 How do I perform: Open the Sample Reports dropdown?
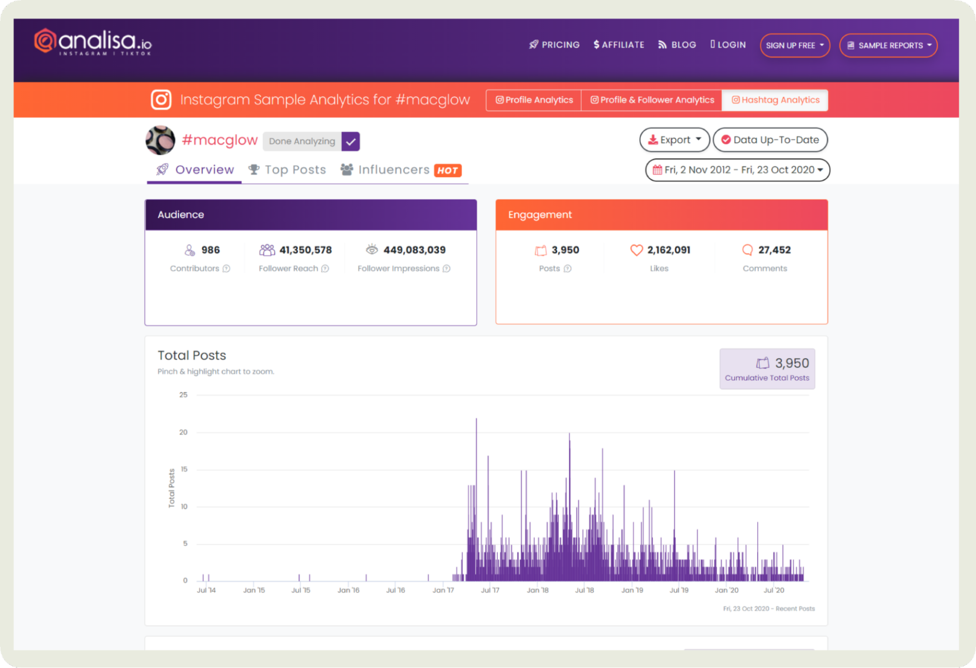click(x=888, y=45)
